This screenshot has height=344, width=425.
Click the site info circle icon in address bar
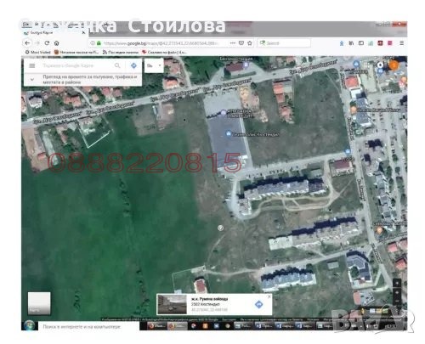coord(93,43)
